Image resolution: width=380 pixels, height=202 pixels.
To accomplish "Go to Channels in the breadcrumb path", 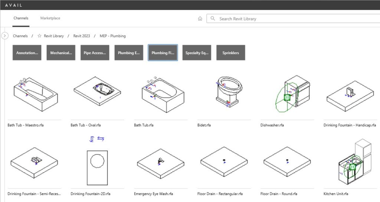I will 20,36.
